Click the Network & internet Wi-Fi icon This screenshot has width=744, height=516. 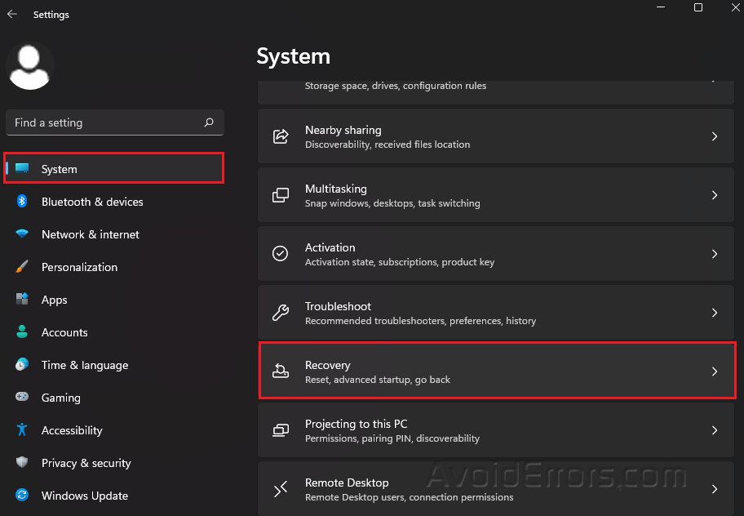click(23, 234)
